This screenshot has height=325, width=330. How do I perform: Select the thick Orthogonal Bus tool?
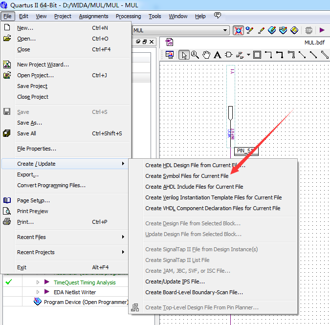280,55
